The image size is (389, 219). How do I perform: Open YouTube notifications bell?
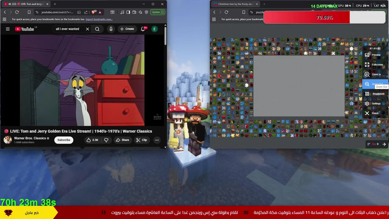coord(143,29)
